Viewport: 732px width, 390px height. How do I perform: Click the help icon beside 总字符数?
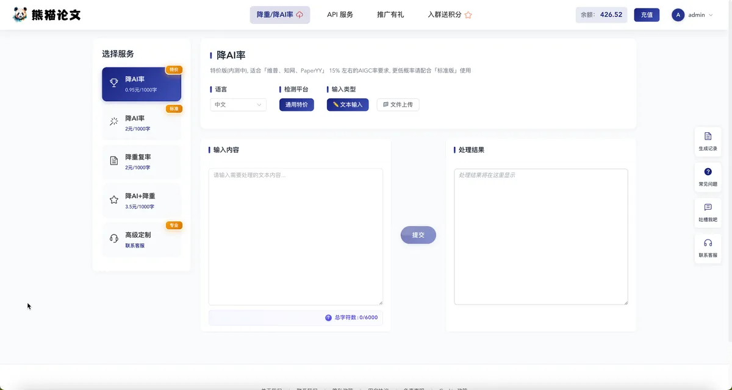328,317
